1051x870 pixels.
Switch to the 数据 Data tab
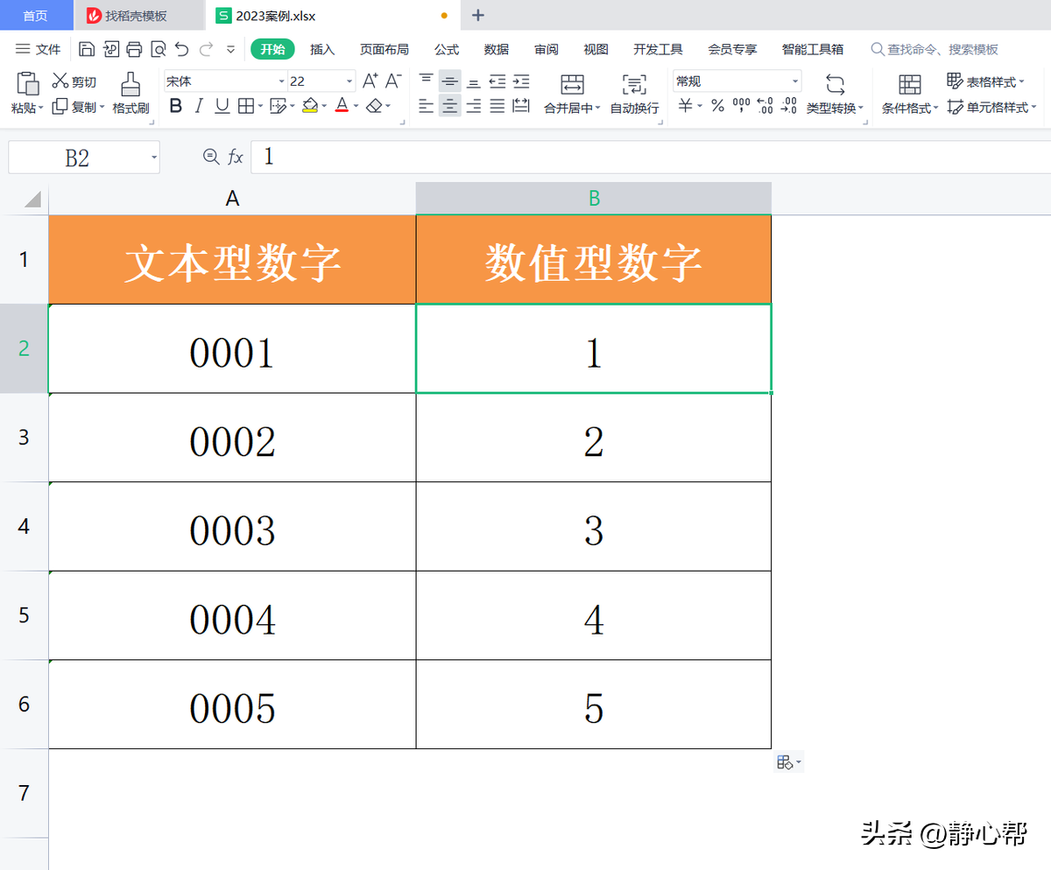497,49
